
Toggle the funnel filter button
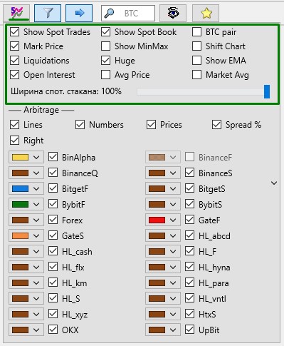coord(48,13)
